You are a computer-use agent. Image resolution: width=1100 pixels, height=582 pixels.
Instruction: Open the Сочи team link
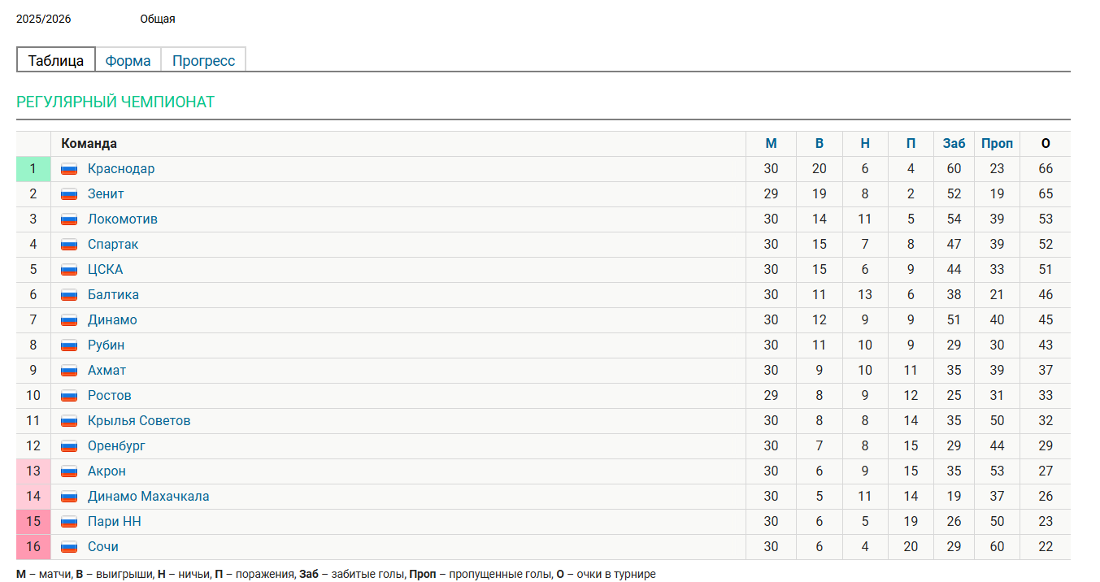click(x=103, y=547)
